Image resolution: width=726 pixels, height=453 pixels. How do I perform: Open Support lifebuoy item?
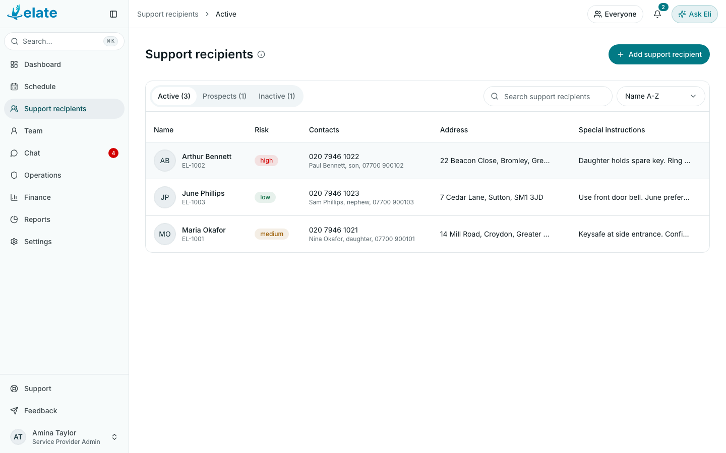[65, 389]
